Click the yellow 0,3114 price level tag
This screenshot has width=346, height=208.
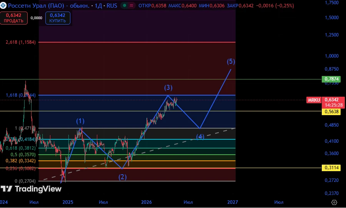(x=331, y=168)
